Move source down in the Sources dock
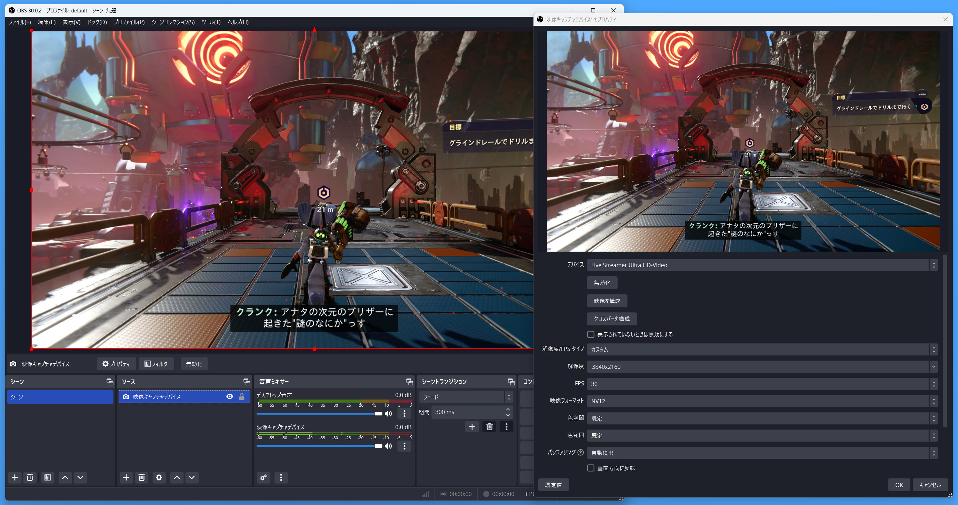Screen dimensions: 958x505 pyautogui.click(x=192, y=477)
